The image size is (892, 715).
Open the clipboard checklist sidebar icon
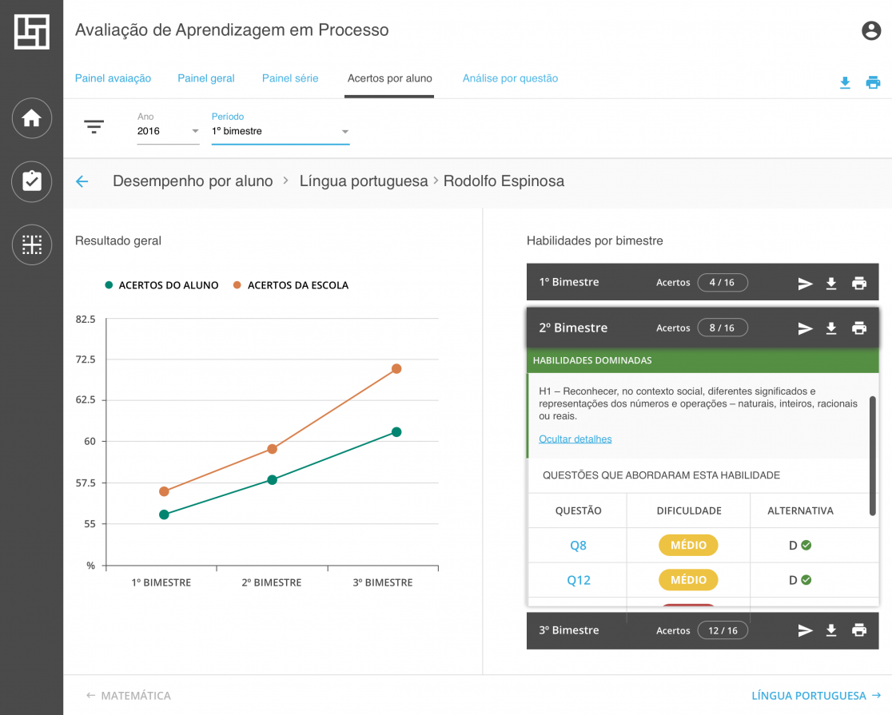point(32,181)
